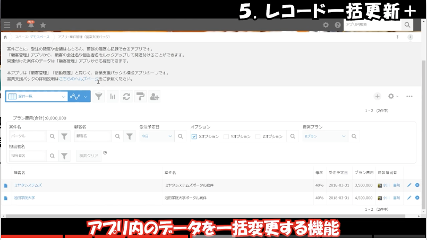Add a new record with plus icon
The height and width of the screenshot is (240, 427).
coord(377,96)
